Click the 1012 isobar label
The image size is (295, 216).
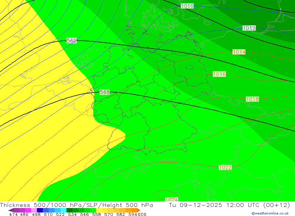coord(249,28)
